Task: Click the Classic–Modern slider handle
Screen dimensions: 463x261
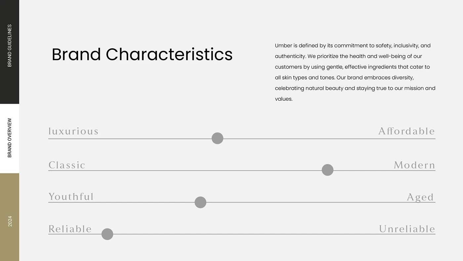Action: tap(327, 170)
